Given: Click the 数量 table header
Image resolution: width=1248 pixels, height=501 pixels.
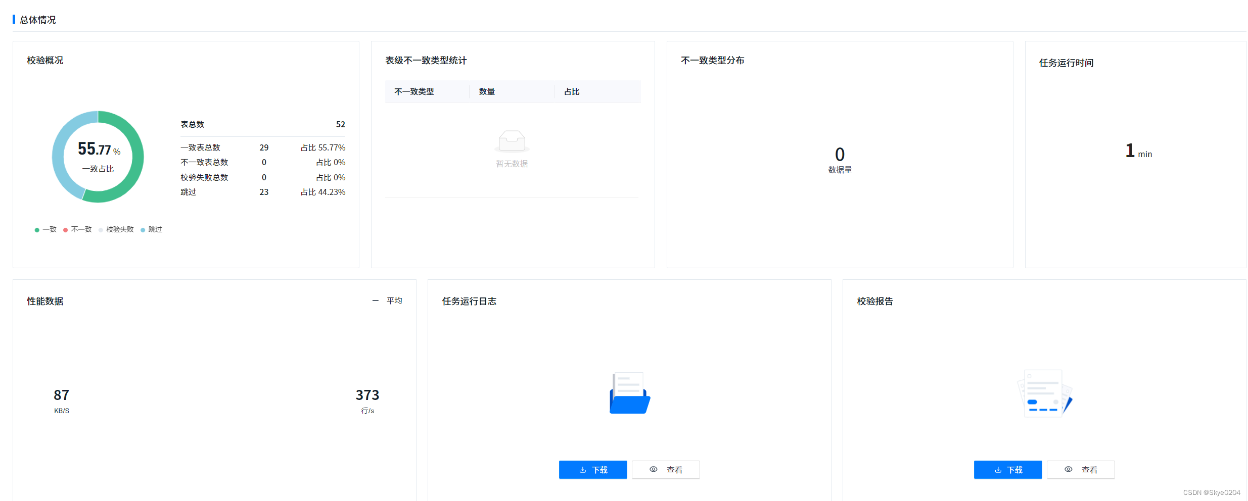Looking at the screenshot, I should pos(487,91).
